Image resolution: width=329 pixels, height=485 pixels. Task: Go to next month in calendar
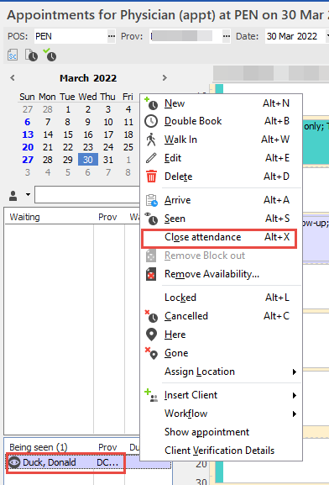(164, 78)
